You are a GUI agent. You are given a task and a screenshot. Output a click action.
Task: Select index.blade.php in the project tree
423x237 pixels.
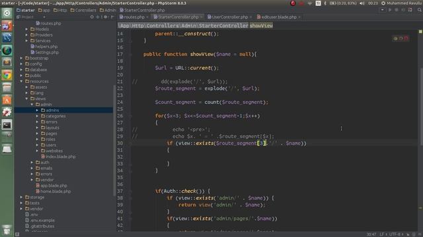tap(58, 157)
